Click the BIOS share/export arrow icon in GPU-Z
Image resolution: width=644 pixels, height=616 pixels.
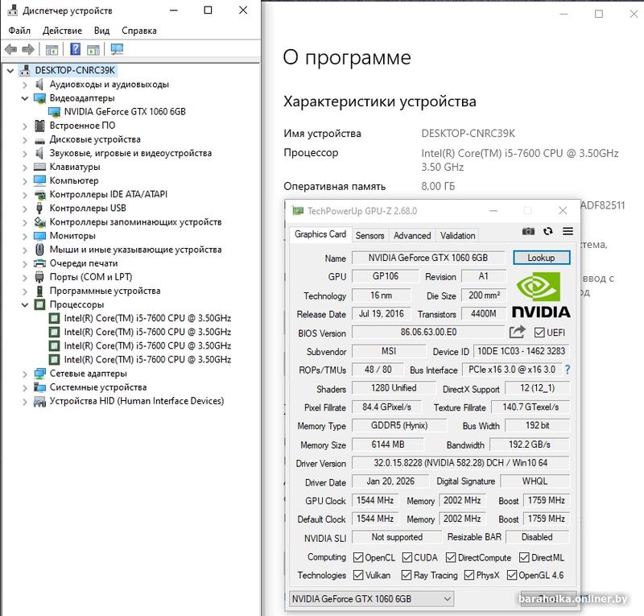517,332
